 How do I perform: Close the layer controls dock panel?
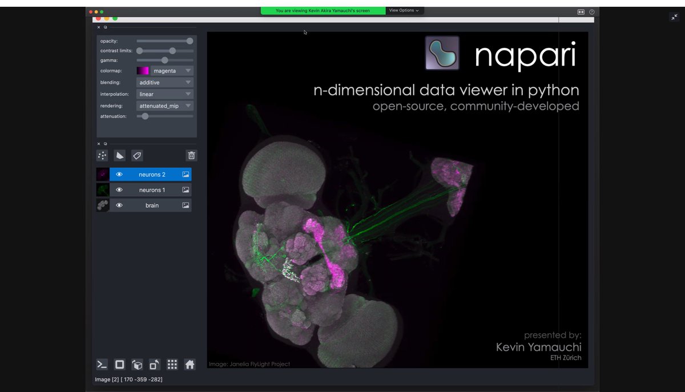pos(98,27)
